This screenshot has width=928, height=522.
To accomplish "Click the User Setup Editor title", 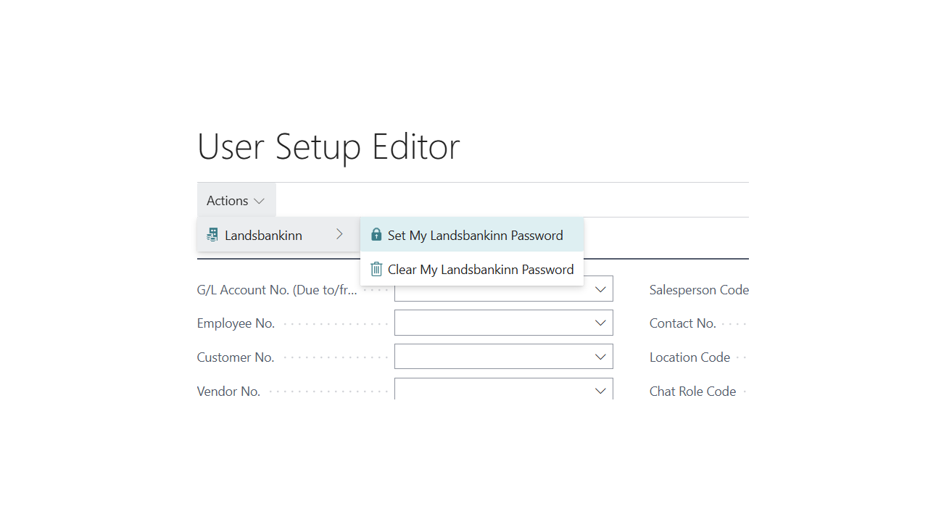I will 328,146.
